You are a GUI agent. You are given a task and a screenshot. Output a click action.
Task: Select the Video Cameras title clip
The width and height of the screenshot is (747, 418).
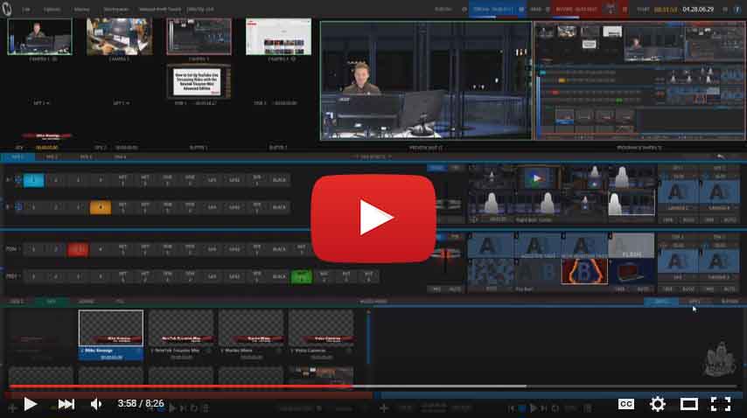pyautogui.click(x=321, y=335)
